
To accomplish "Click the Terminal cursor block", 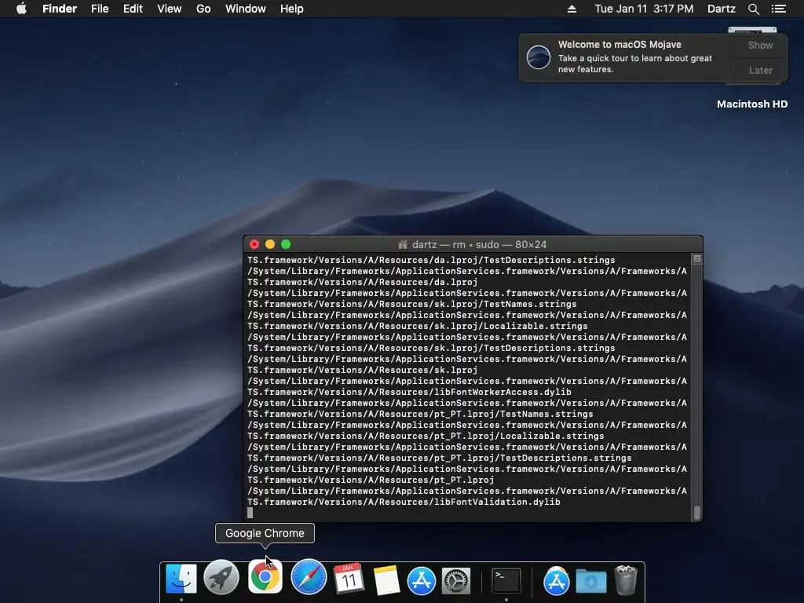I will (250, 513).
